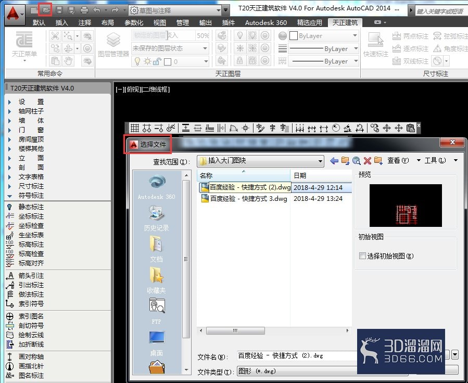Open FTP location in dialog sidebar

156,311
